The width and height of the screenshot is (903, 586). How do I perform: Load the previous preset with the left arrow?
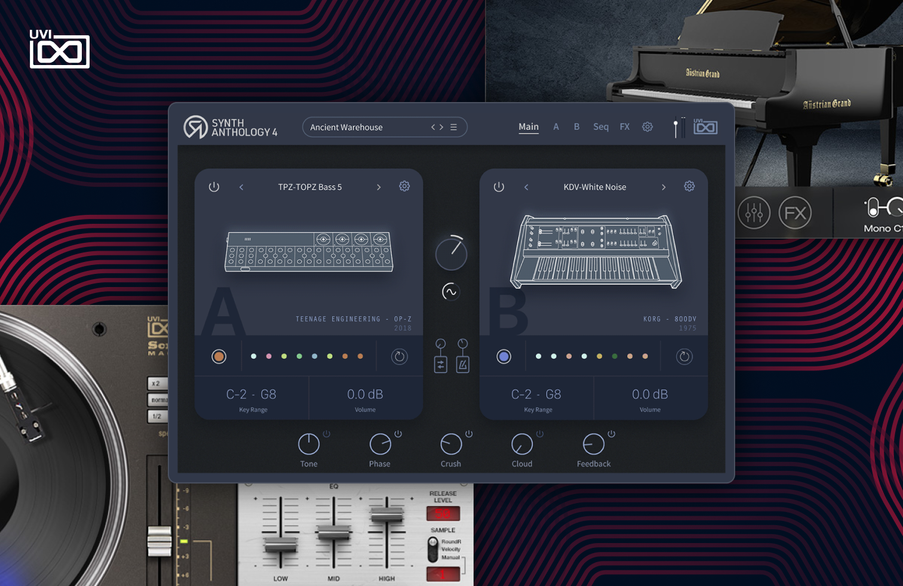coord(434,127)
